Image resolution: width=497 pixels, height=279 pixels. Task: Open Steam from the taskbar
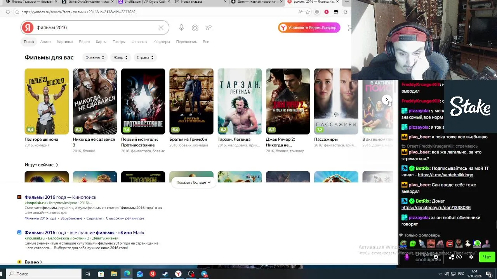165,274
